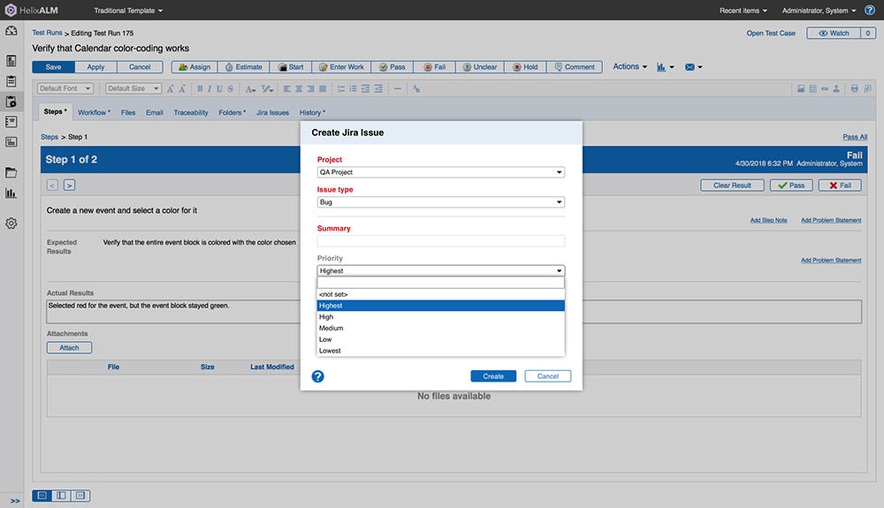The width and height of the screenshot is (884, 508).
Task: Switch to the Jira Issues tab
Action: [x=272, y=112]
